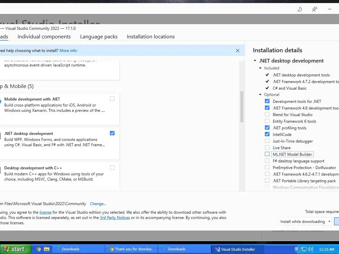Click the Start button
Image resolution: width=339 pixels, height=254 pixels.
click(x=15, y=249)
